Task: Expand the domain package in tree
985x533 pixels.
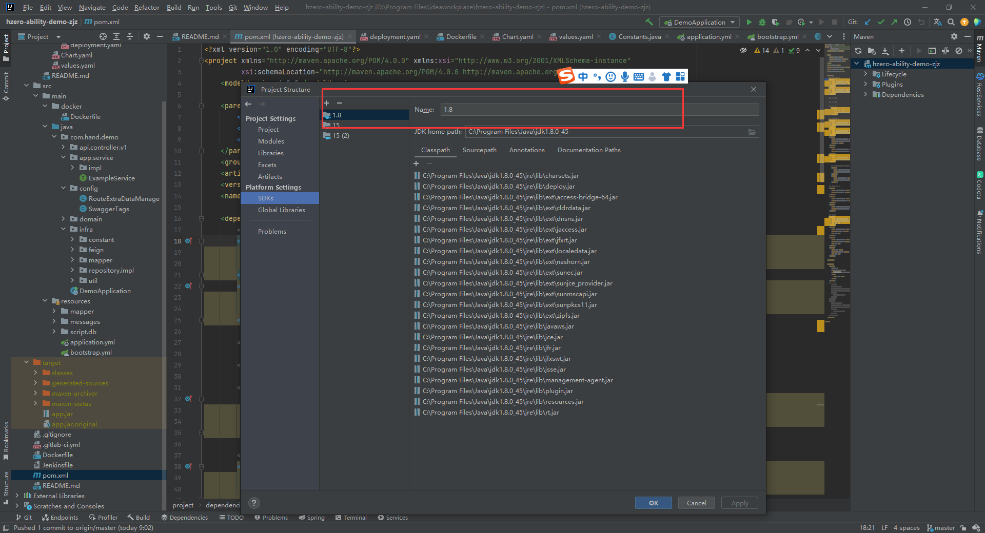Action: (63, 219)
